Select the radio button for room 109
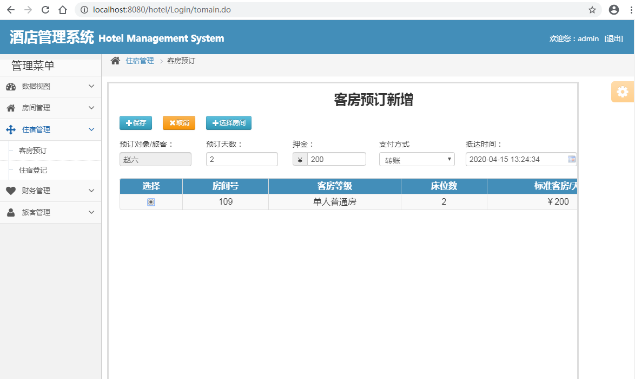The image size is (635, 379). coord(151,202)
